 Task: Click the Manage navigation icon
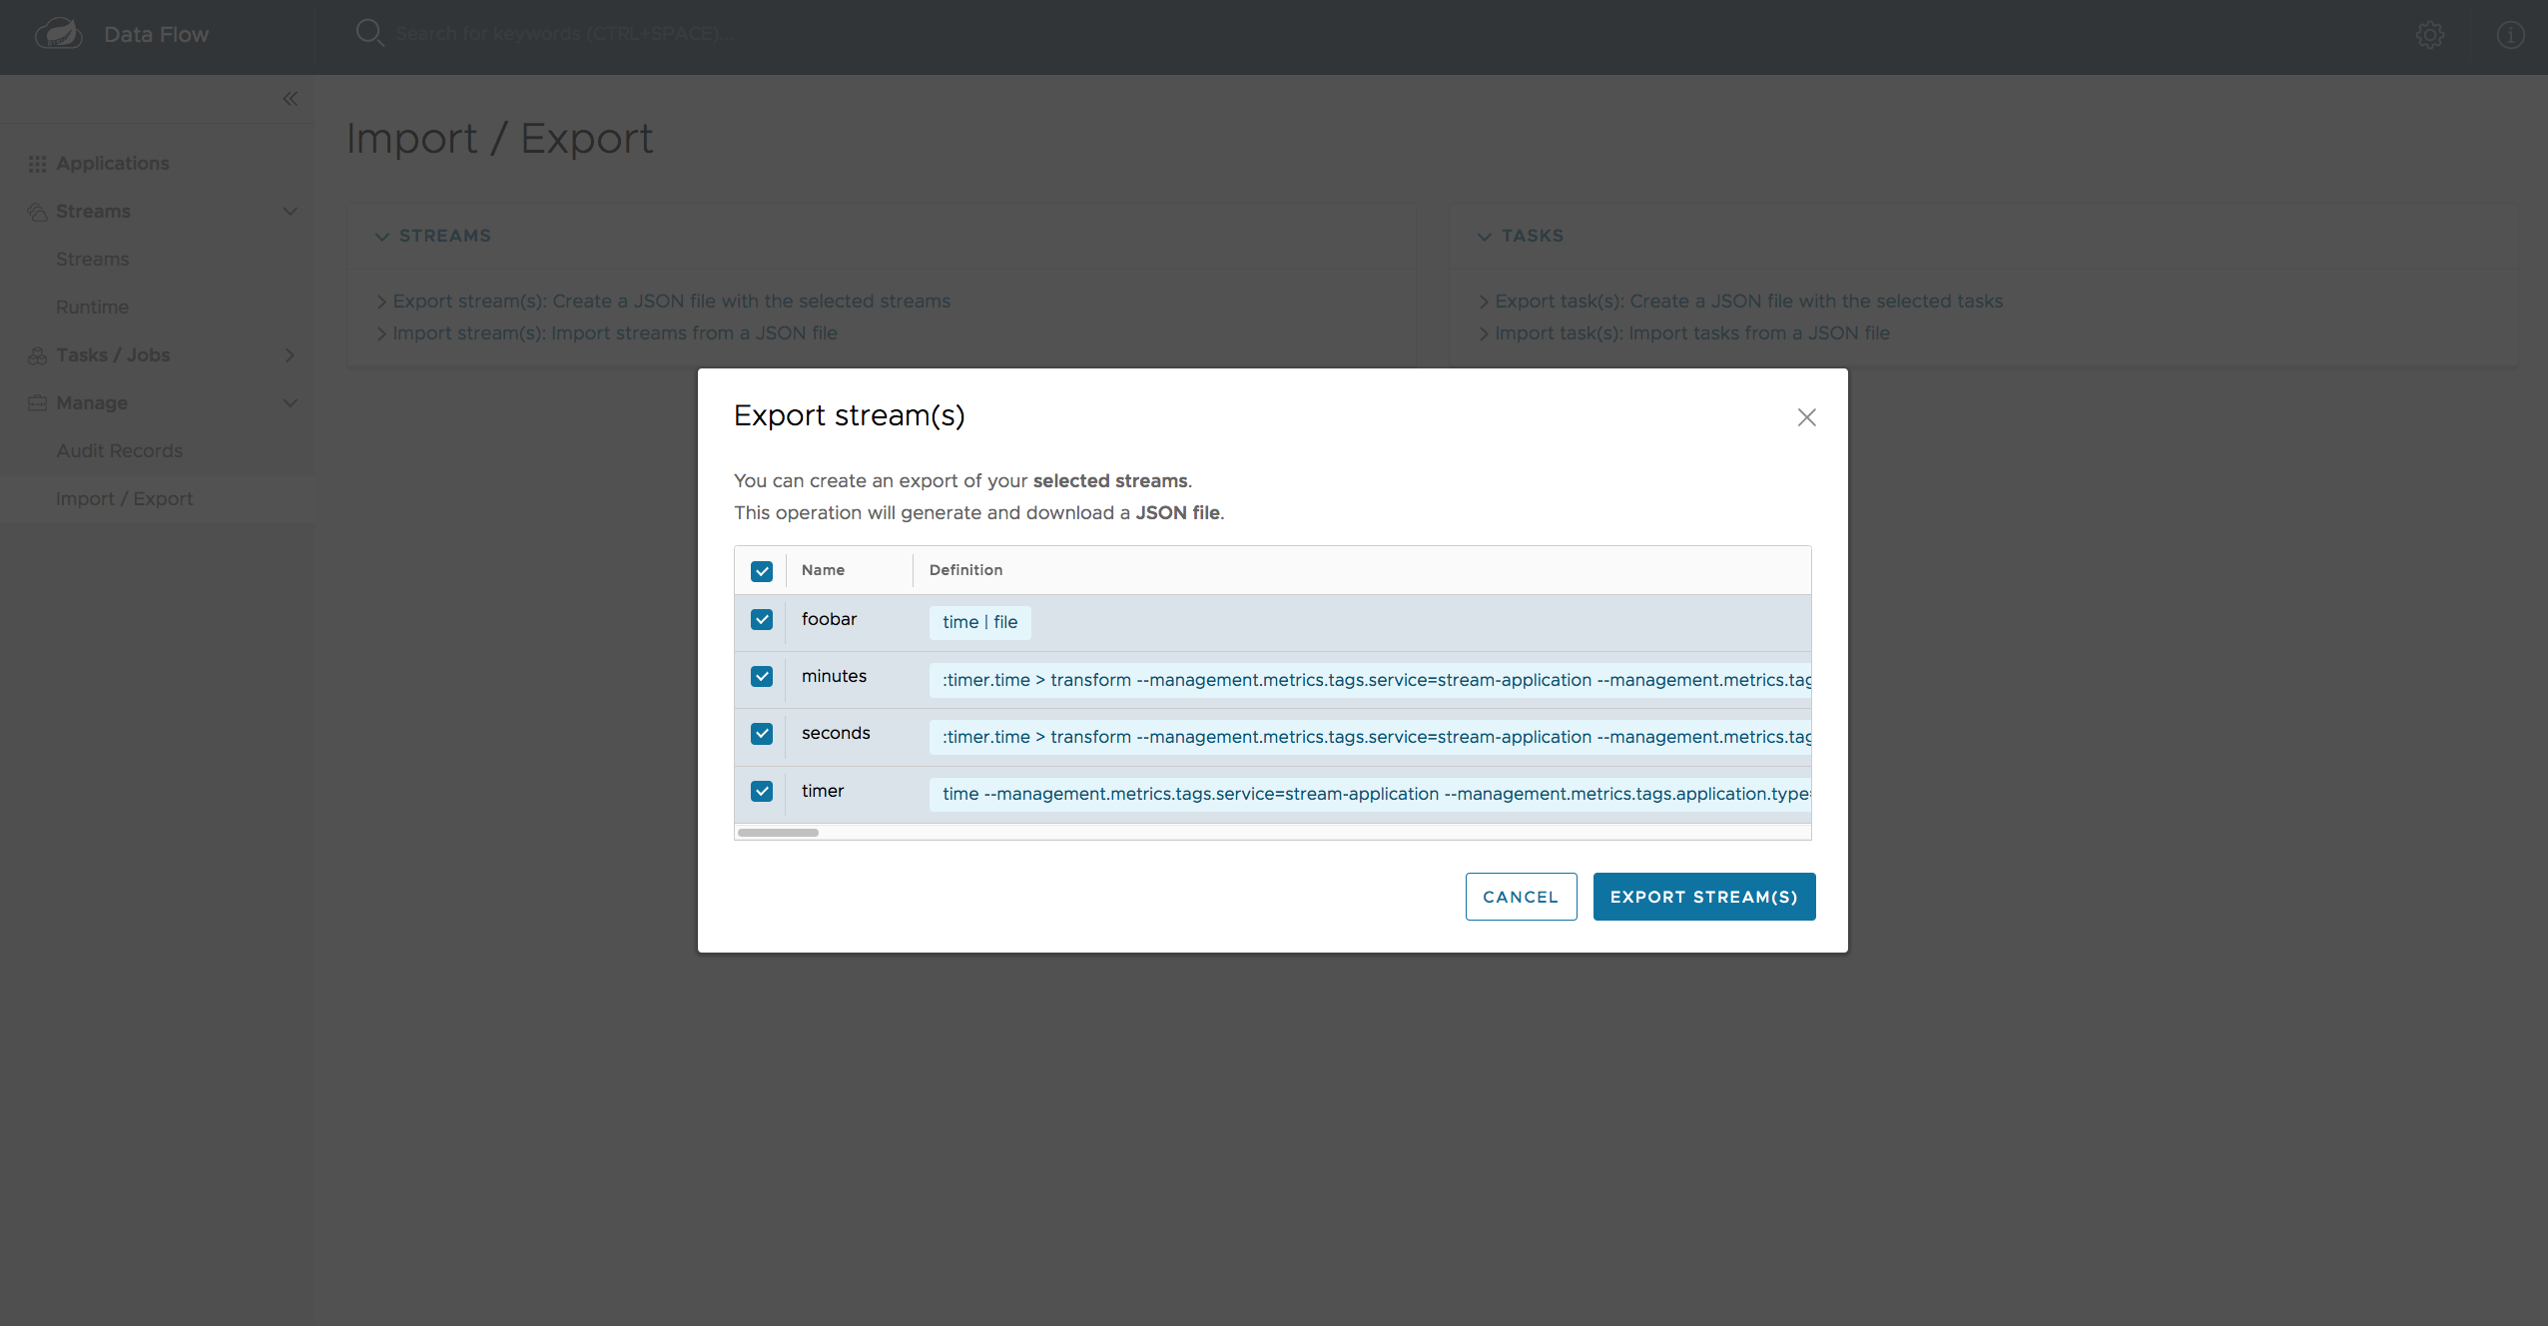tap(37, 402)
